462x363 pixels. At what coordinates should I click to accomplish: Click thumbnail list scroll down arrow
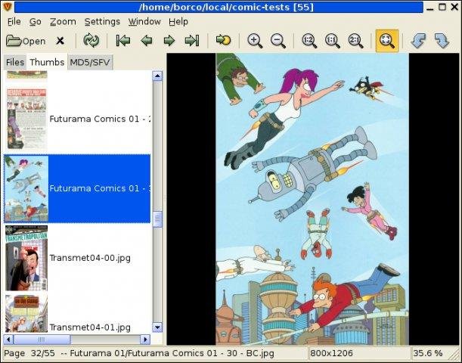coord(157,327)
